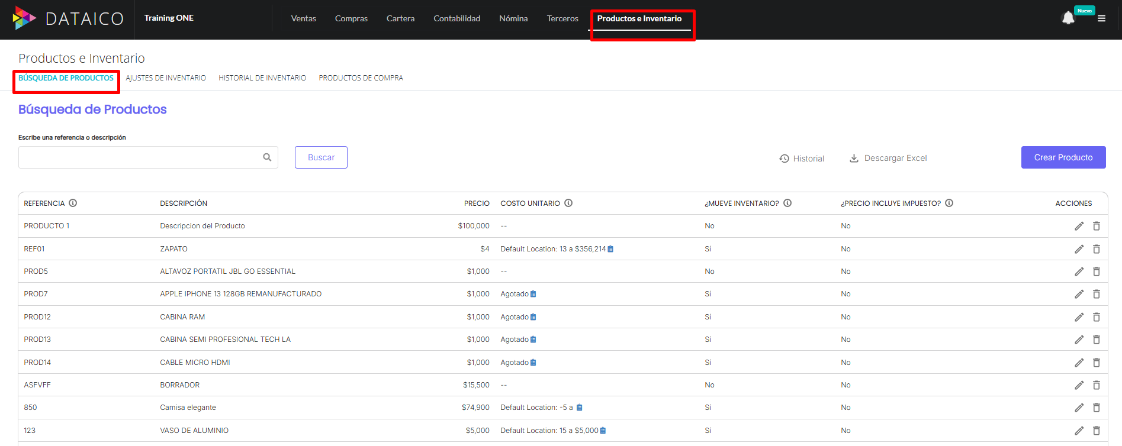Screen dimensions: 1122x446
Task: Click the notification bell icon
Action: click(1068, 18)
